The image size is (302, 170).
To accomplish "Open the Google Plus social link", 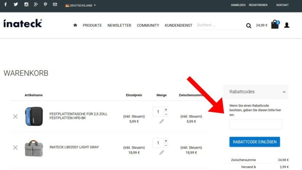I will (36, 4).
